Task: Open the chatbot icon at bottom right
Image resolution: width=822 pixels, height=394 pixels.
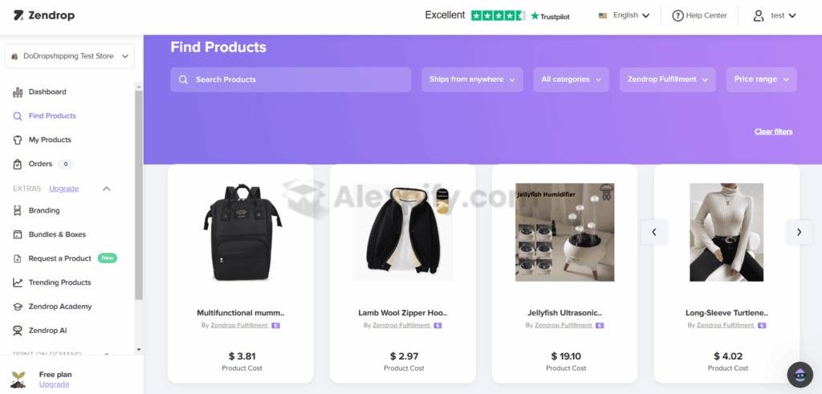Action: pos(800,375)
